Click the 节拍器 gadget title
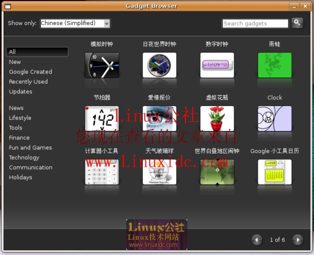 pyautogui.click(x=102, y=97)
